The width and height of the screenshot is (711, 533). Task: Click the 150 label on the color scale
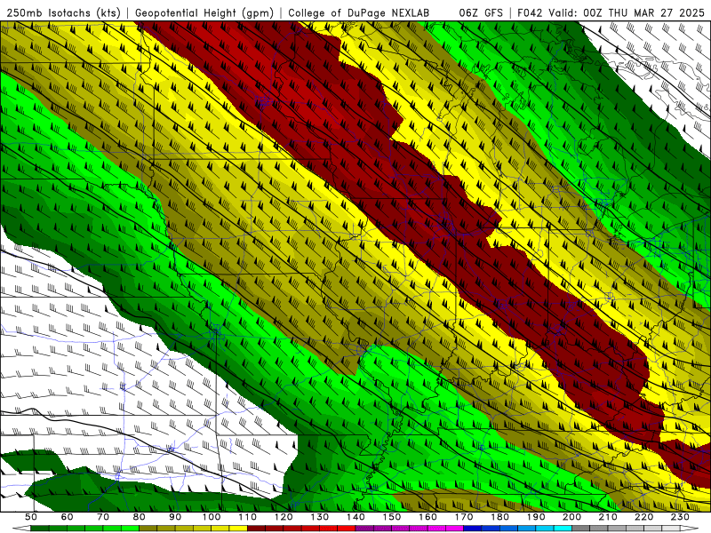392,517
